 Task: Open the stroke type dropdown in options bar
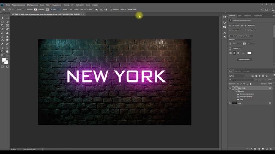click(x=65, y=9)
